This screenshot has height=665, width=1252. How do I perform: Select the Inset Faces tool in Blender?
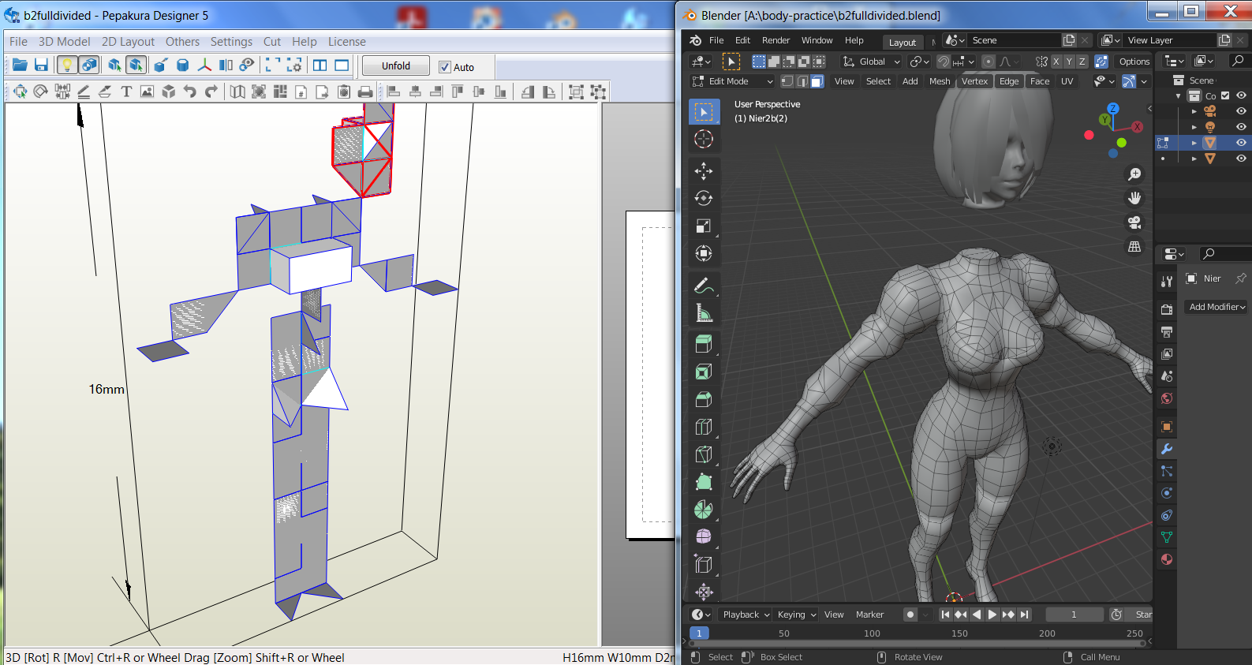click(x=704, y=372)
